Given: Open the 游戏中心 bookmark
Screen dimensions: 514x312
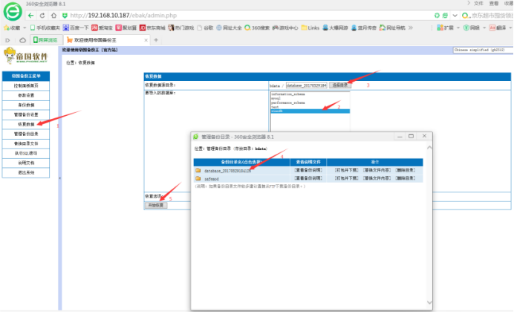Looking at the screenshot, I should (285, 28).
